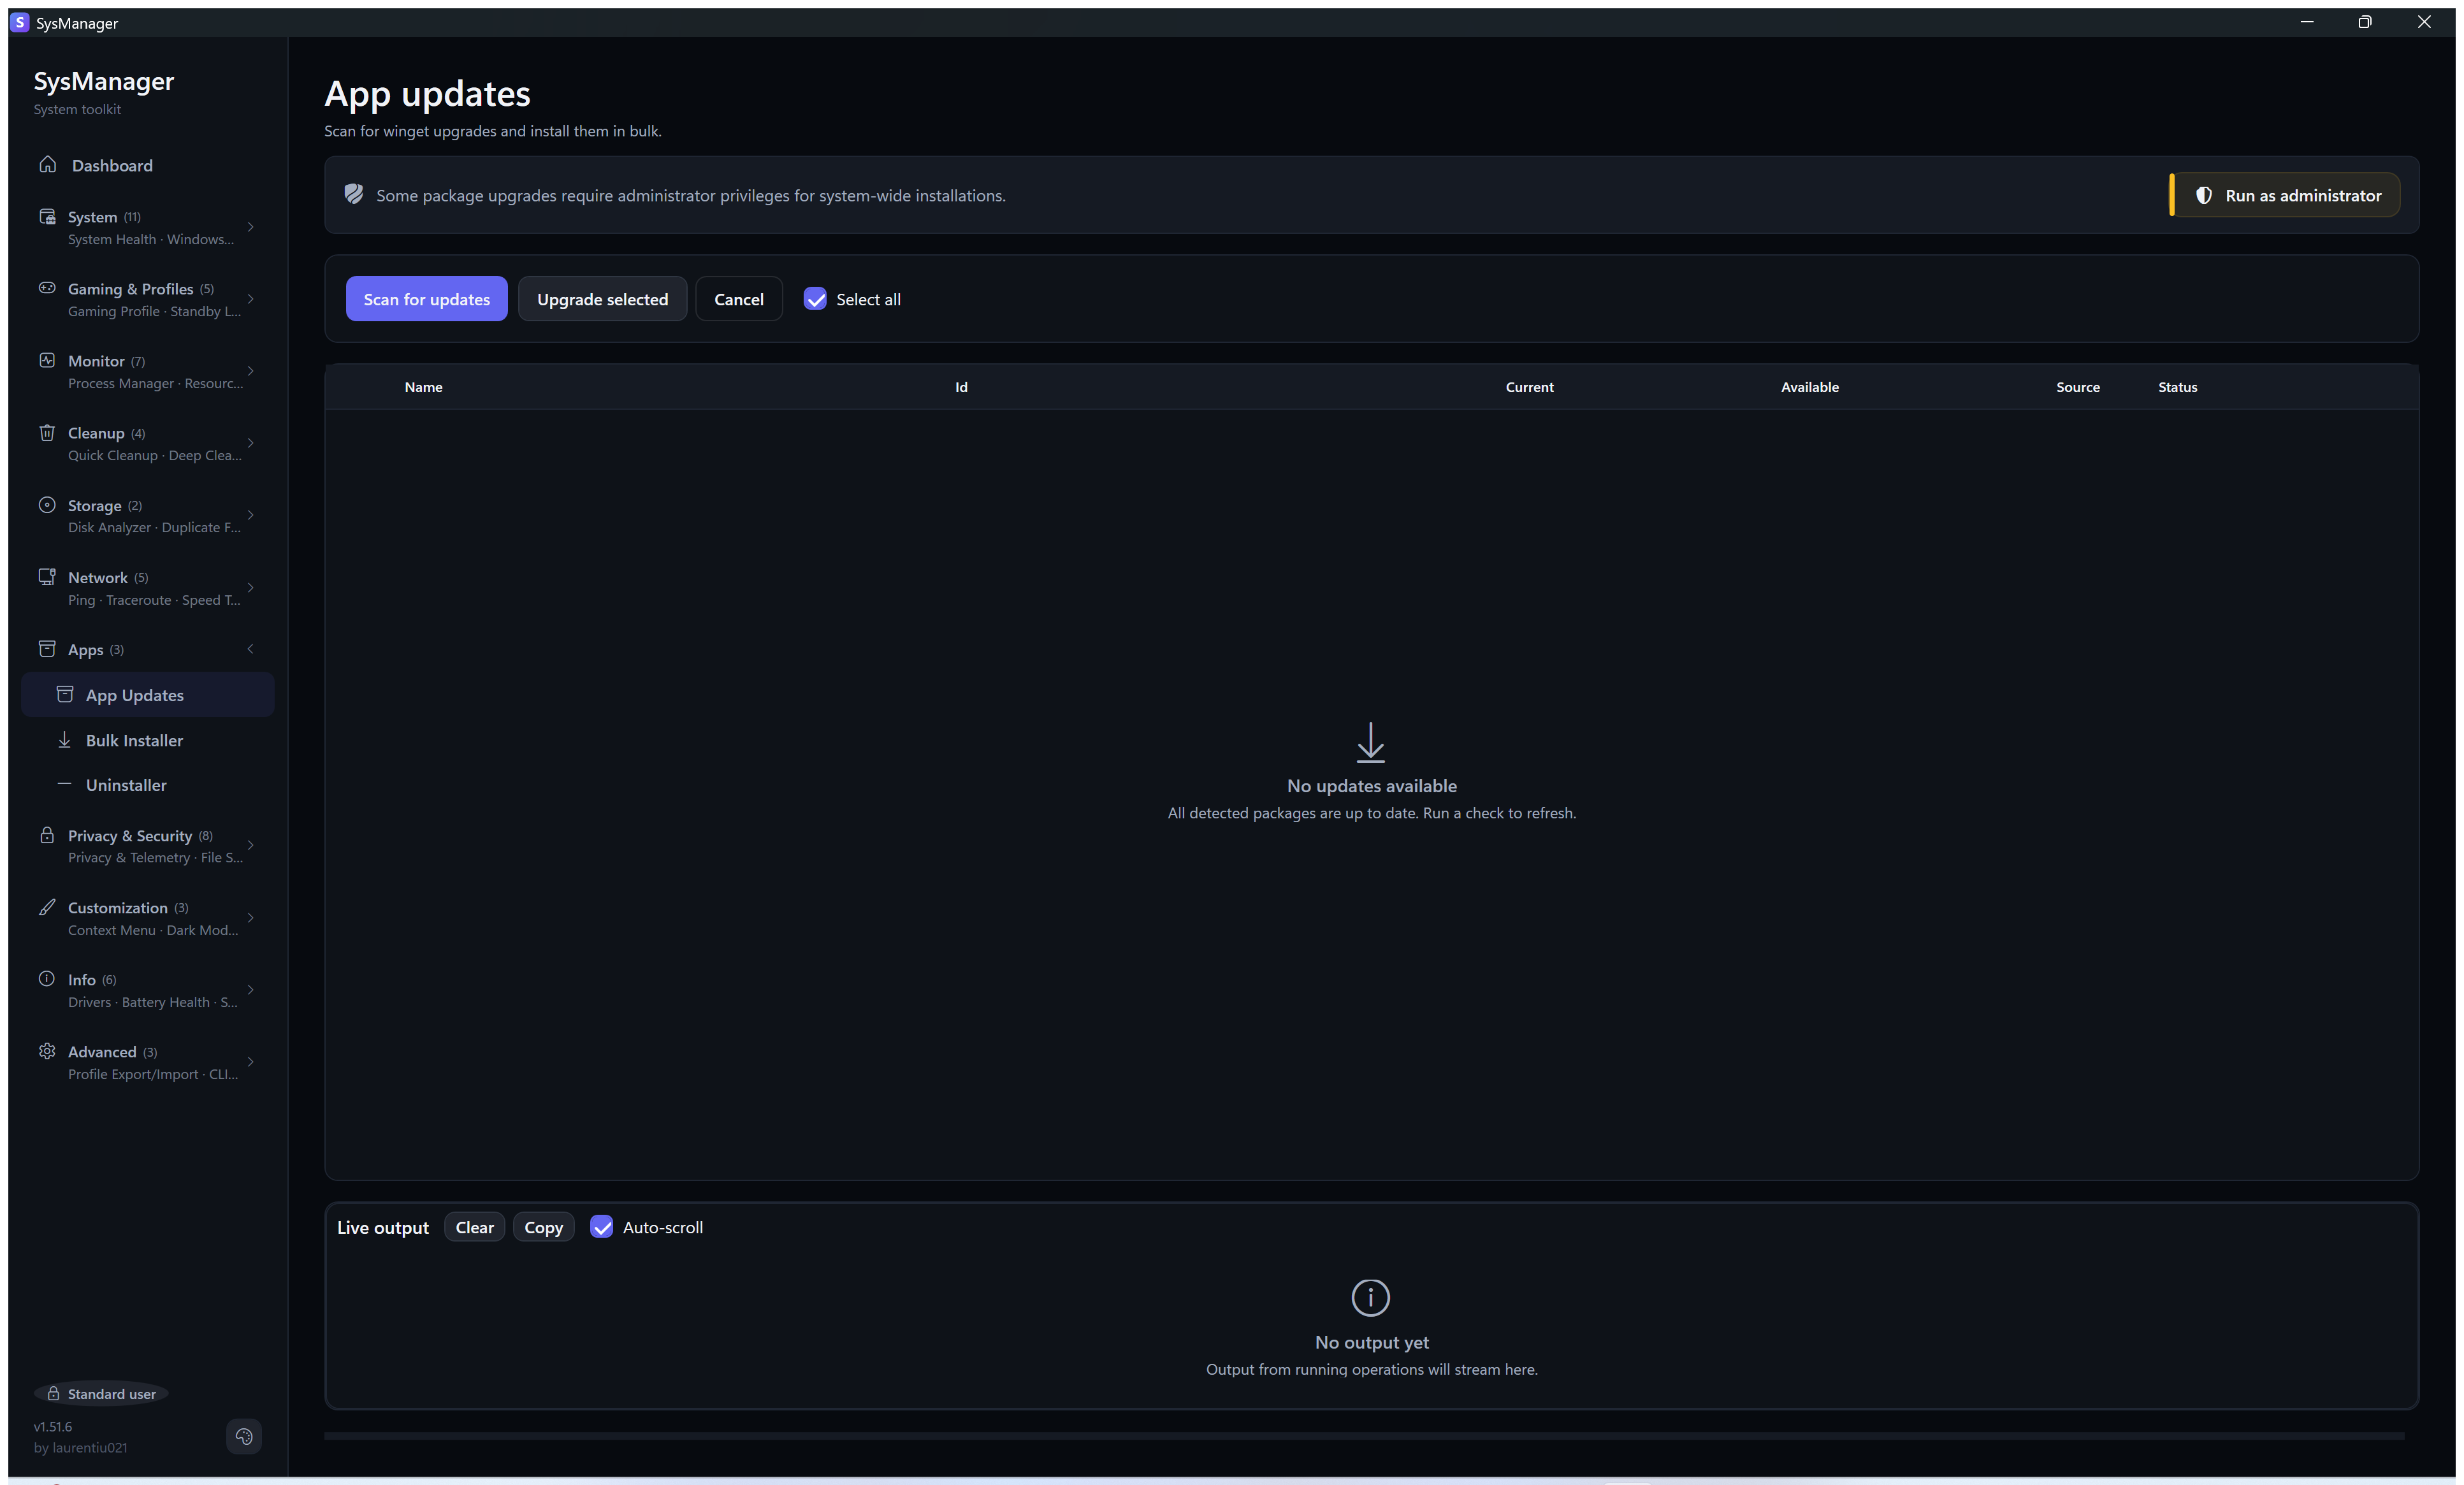Click the SysManager title bar logo
Viewport: 2464px width, 1485px height.
pos(20,22)
